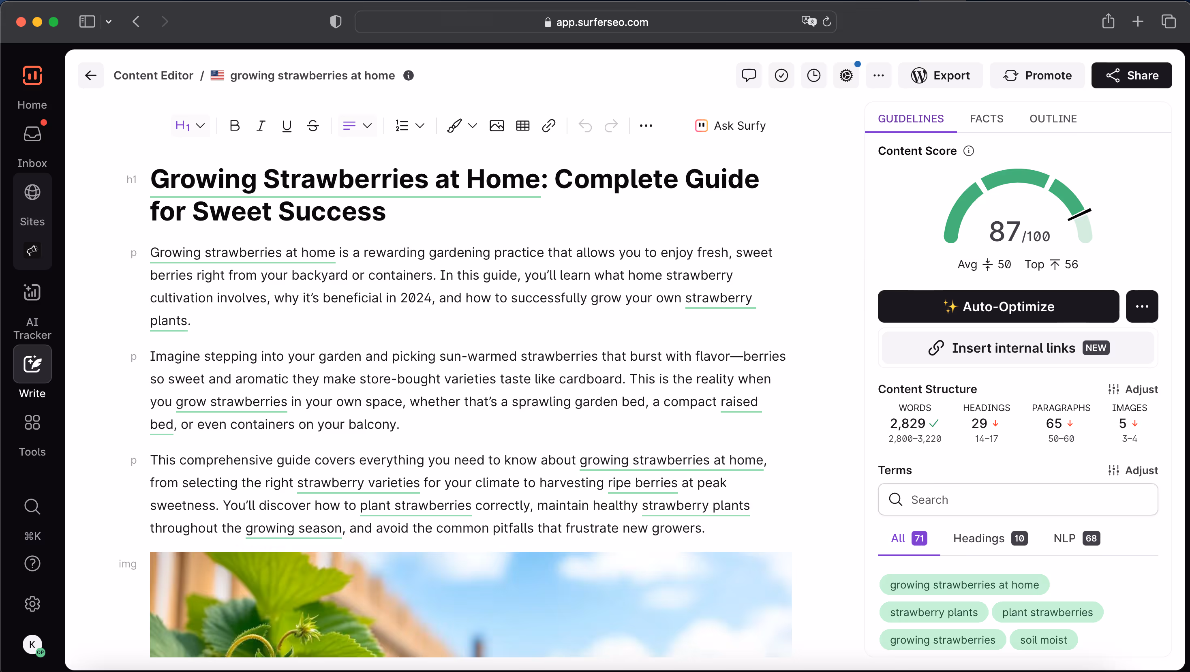Image resolution: width=1190 pixels, height=672 pixels.
Task: Click the sidebar search magnifier icon
Action: coord(32,507)
